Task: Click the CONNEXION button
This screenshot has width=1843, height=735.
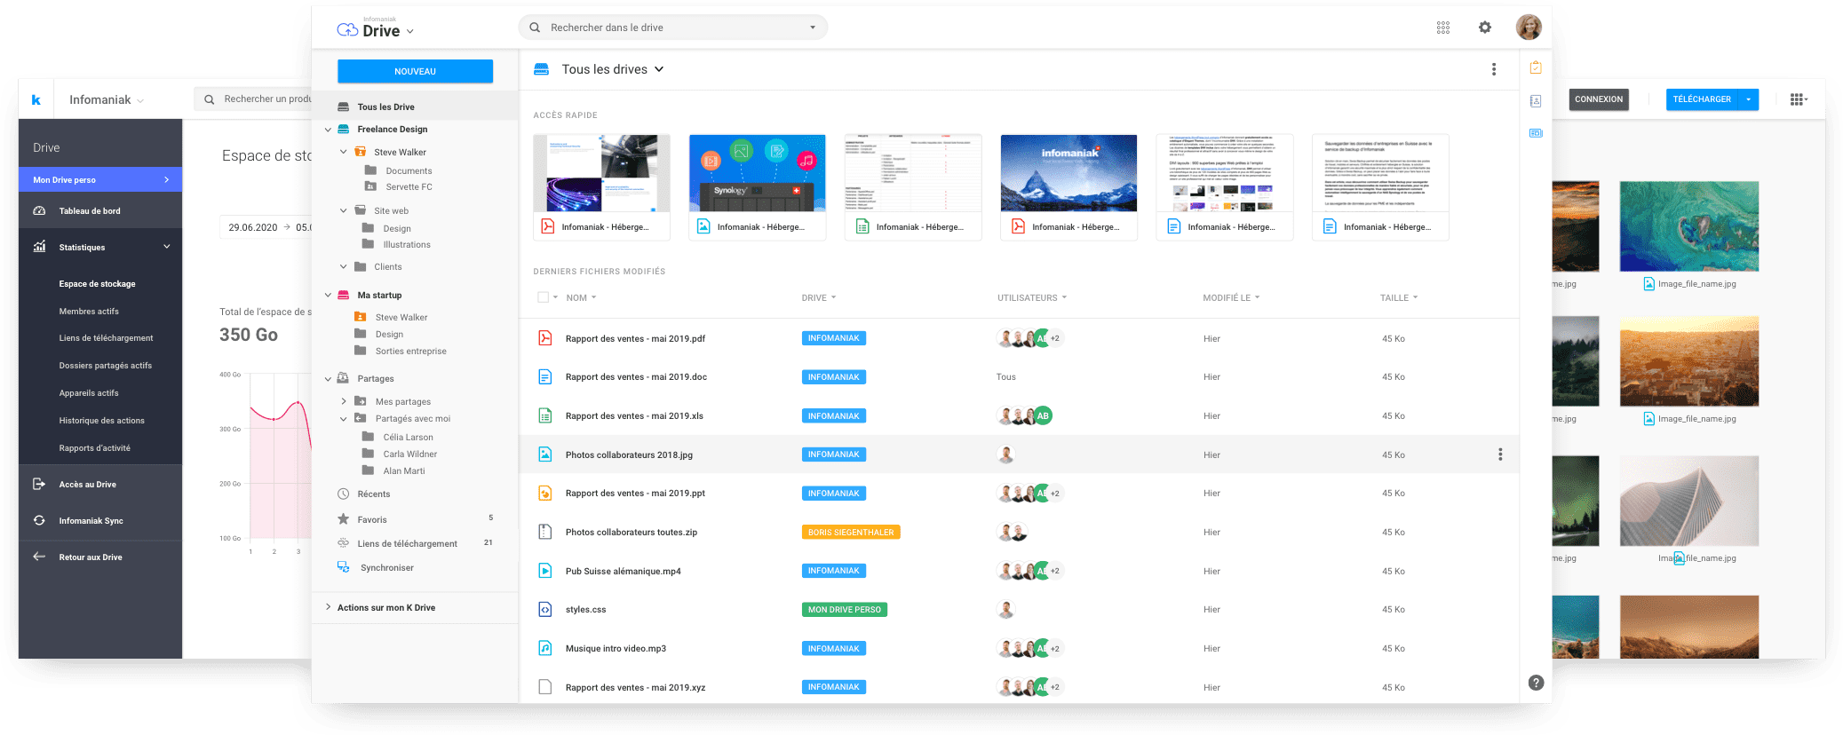Action: click(1598, 99)
